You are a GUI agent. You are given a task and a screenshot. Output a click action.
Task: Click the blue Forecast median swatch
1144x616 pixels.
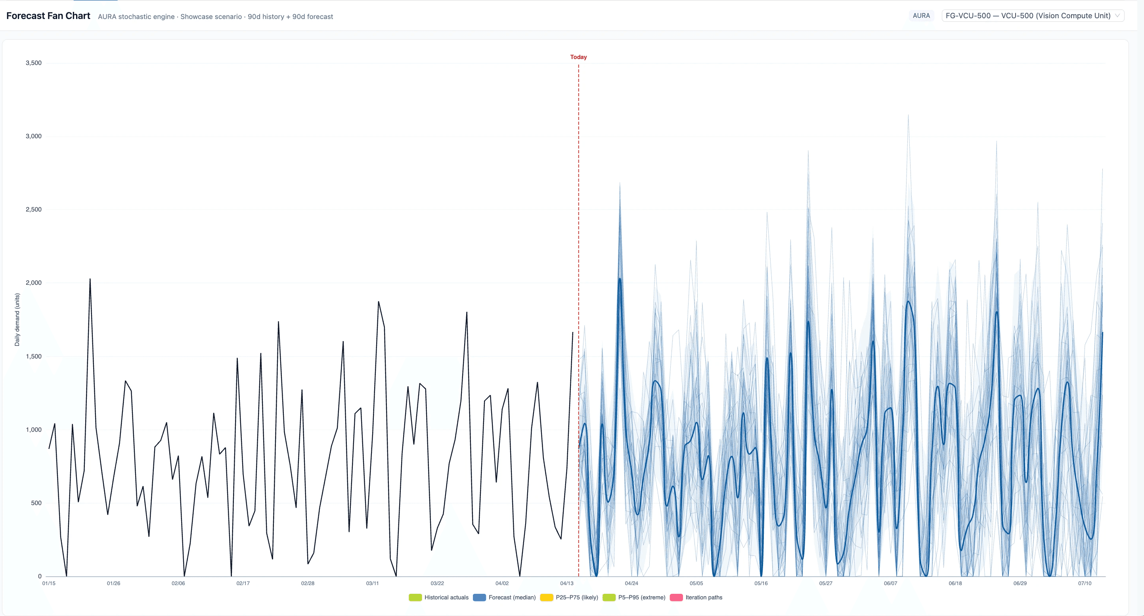tap(479, 597)
